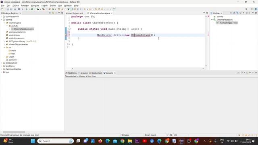The image size is (258, 145).
Task: Toggle Hide Local Types in Outline toolbar
Action: pos(247,13)
